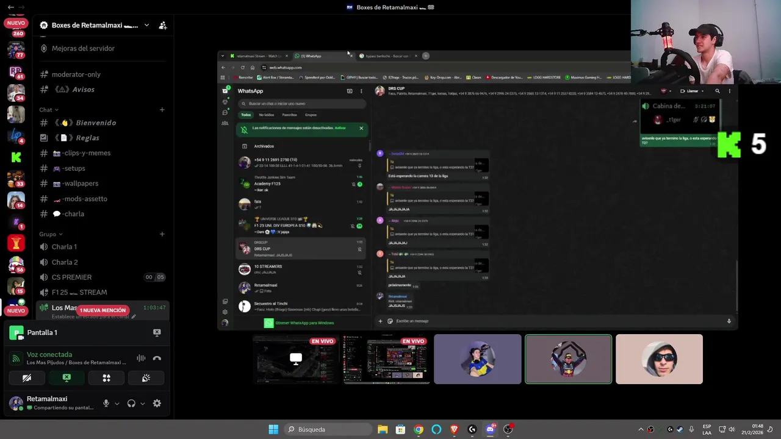
Task: Join the Charla 1 voice channel
Action: (x=102, y=247)
